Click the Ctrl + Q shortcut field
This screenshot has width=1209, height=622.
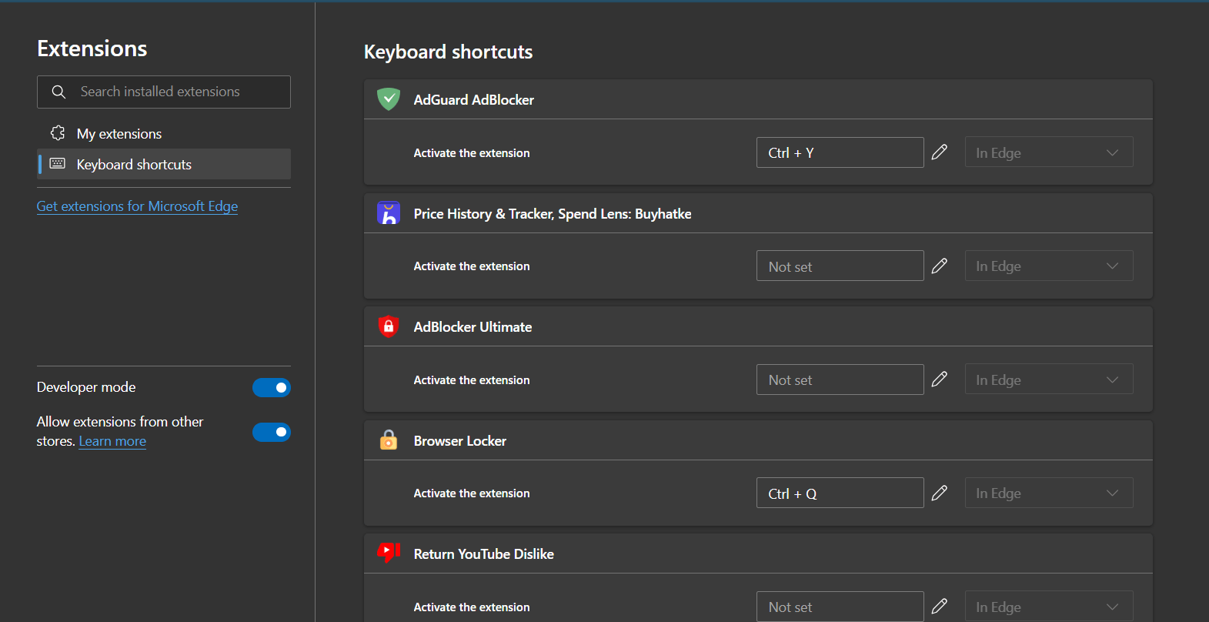[x=840, y=493]
